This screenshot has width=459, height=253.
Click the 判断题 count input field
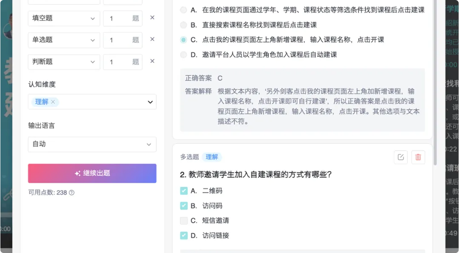click(123, 62)
